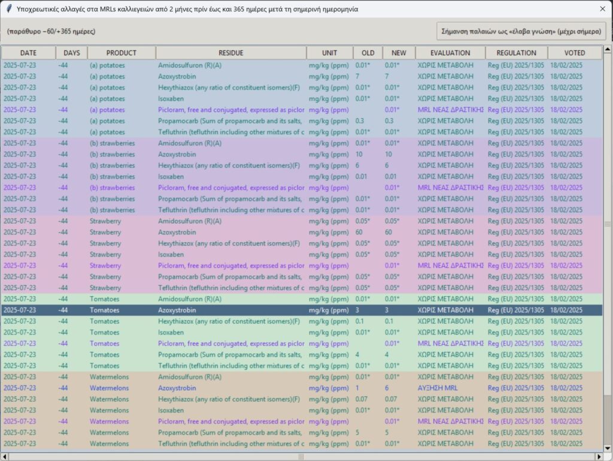Sort by the DATE column header
This screenshot has height=461, width=613.
(29, 53)
